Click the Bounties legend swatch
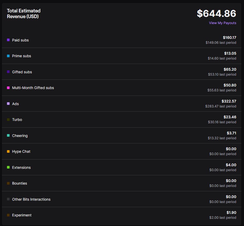The image size is (244, 226). (x=8, y=183)
